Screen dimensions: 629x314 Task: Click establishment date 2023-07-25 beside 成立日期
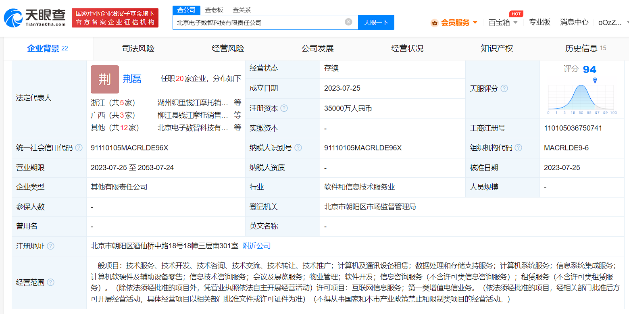342,88
